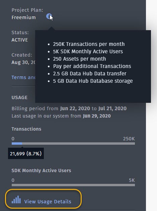The height and width of the screenshot is (211, 157).
Task: Click the 5K SDK Monthly Active Users tooltip item
Action: 88,52
